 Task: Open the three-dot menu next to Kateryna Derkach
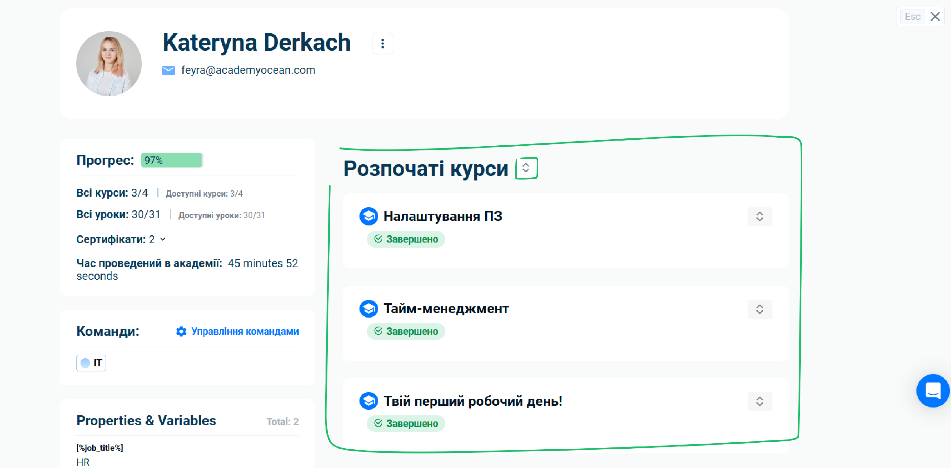pyautogui.click(x=383, y=43)
